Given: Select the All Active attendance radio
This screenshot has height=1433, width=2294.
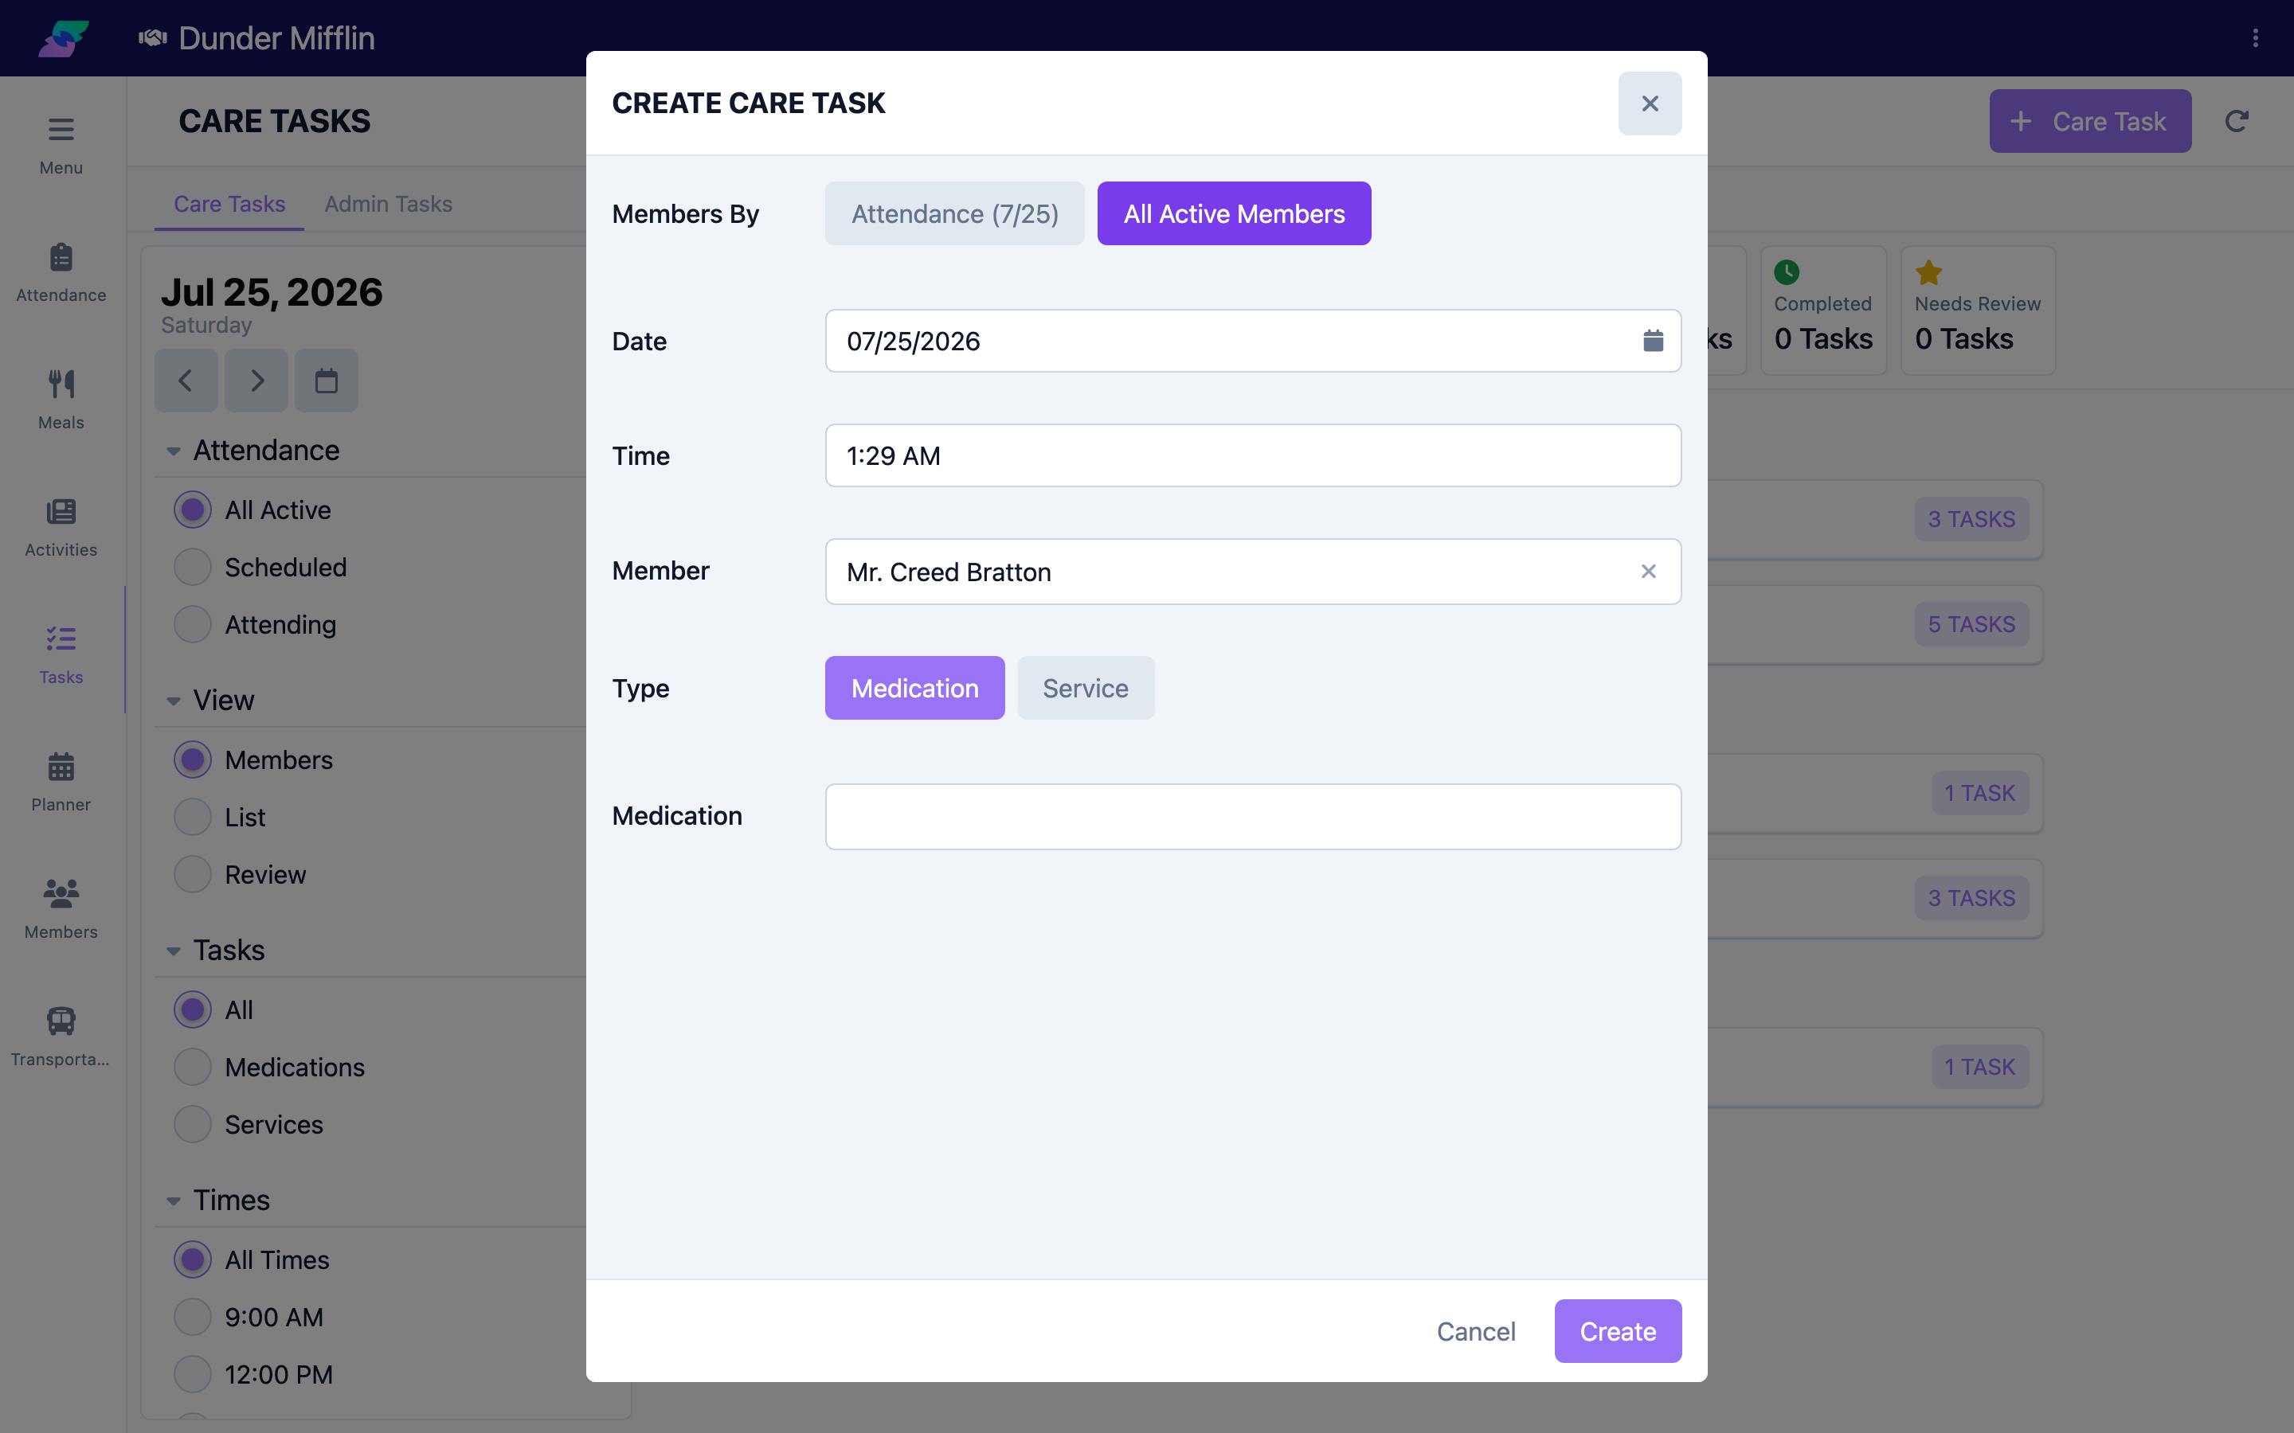Looking at the screenshot, I should 193,510.
